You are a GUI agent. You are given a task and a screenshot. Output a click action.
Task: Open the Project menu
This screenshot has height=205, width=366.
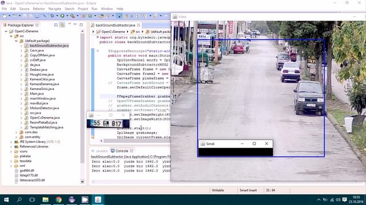click(x=82, y=9)
